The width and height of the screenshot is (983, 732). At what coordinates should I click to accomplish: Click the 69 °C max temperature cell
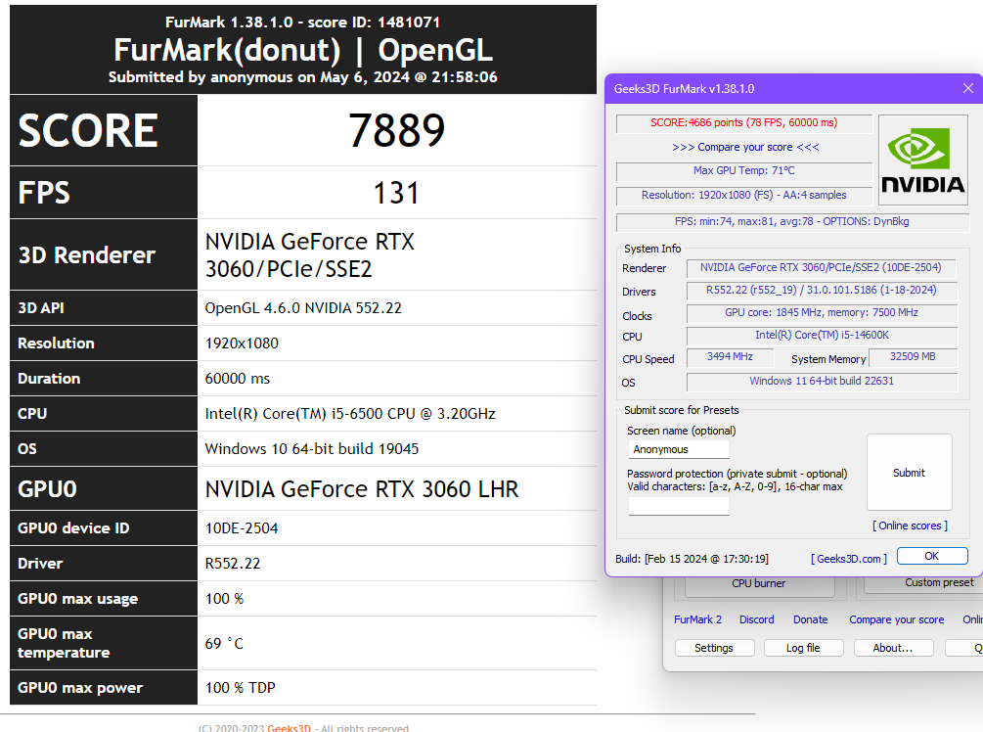pyautogui.click(x=396, y=644)
